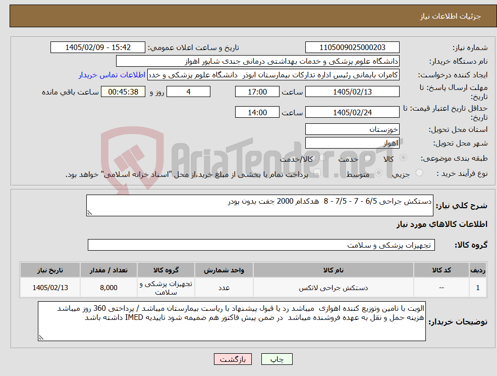Click the کد کالا column header
This screenshot has height=376, width=497.
pyautogui.click(x=441, y=270)
